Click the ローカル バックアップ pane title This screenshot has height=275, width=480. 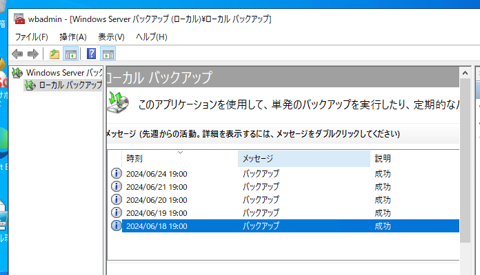tap(159, 78)
